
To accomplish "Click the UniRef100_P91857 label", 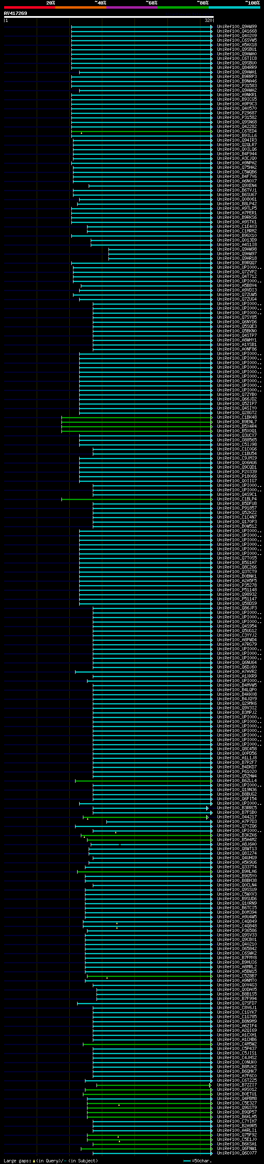I will click(237, 508).
